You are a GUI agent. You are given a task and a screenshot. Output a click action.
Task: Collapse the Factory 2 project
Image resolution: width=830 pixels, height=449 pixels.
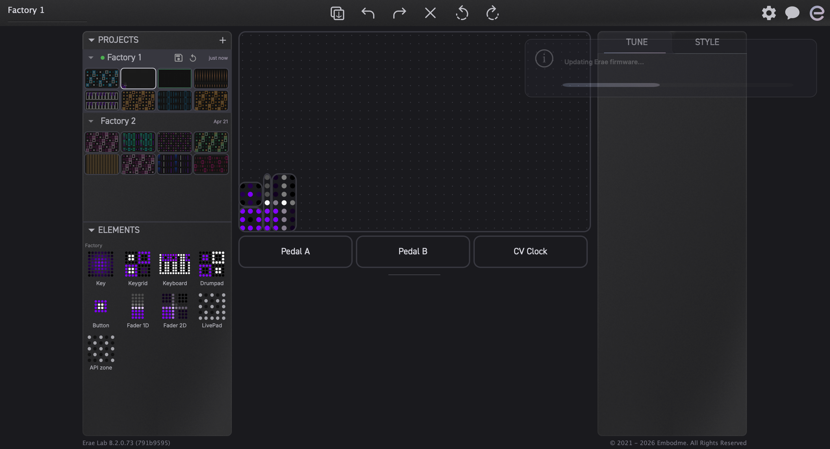91,121
